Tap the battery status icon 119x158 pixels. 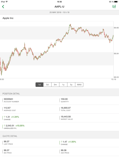tap(116, 2)
